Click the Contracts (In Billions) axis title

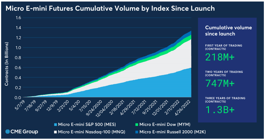point(6,64)
